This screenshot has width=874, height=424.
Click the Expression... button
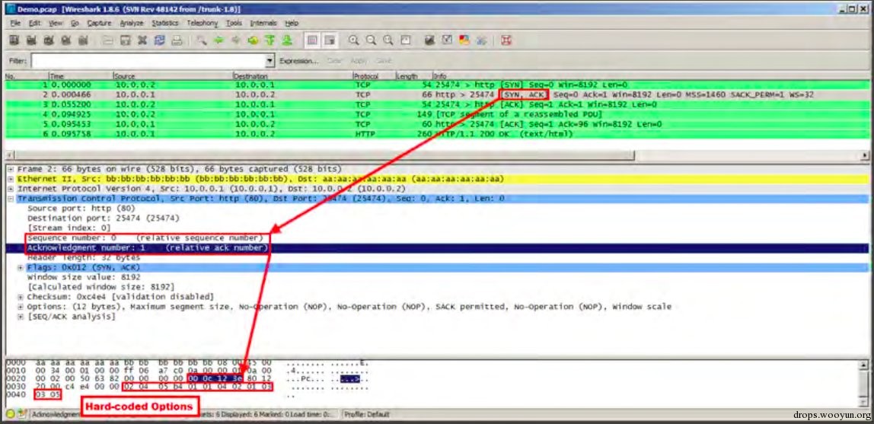[298, 61]
